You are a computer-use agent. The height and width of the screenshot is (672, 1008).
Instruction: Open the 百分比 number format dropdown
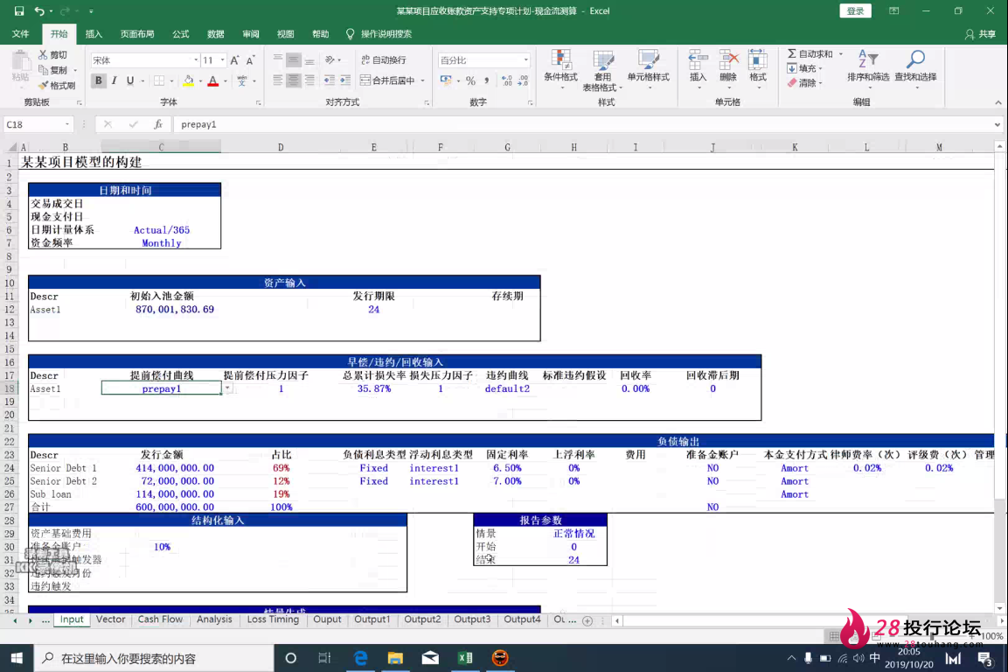point(526,59)
